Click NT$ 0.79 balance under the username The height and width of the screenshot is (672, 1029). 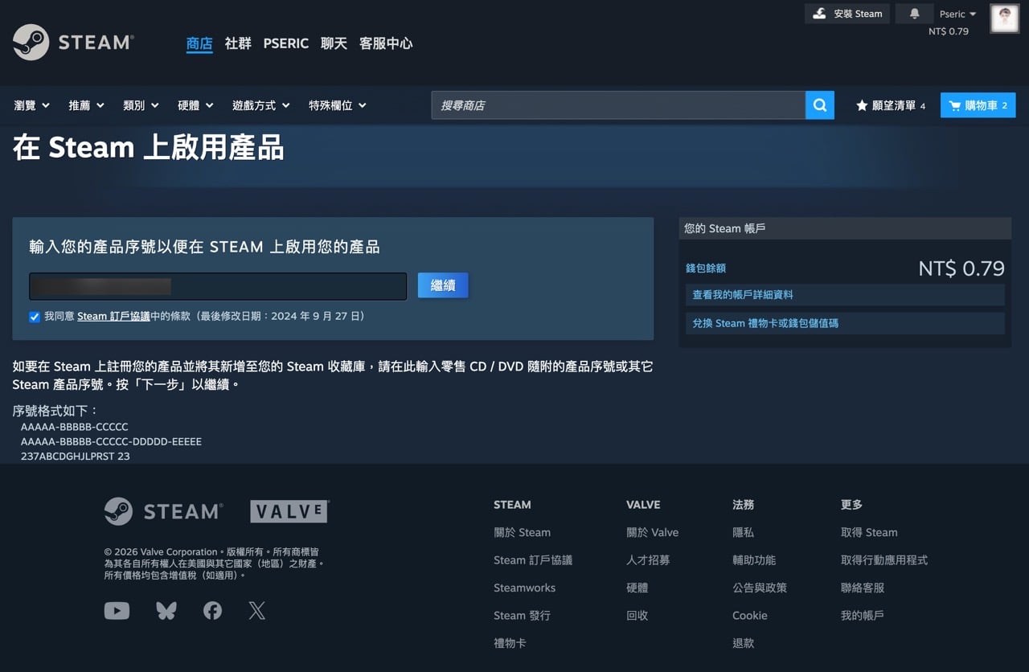[x=949, y=31]
